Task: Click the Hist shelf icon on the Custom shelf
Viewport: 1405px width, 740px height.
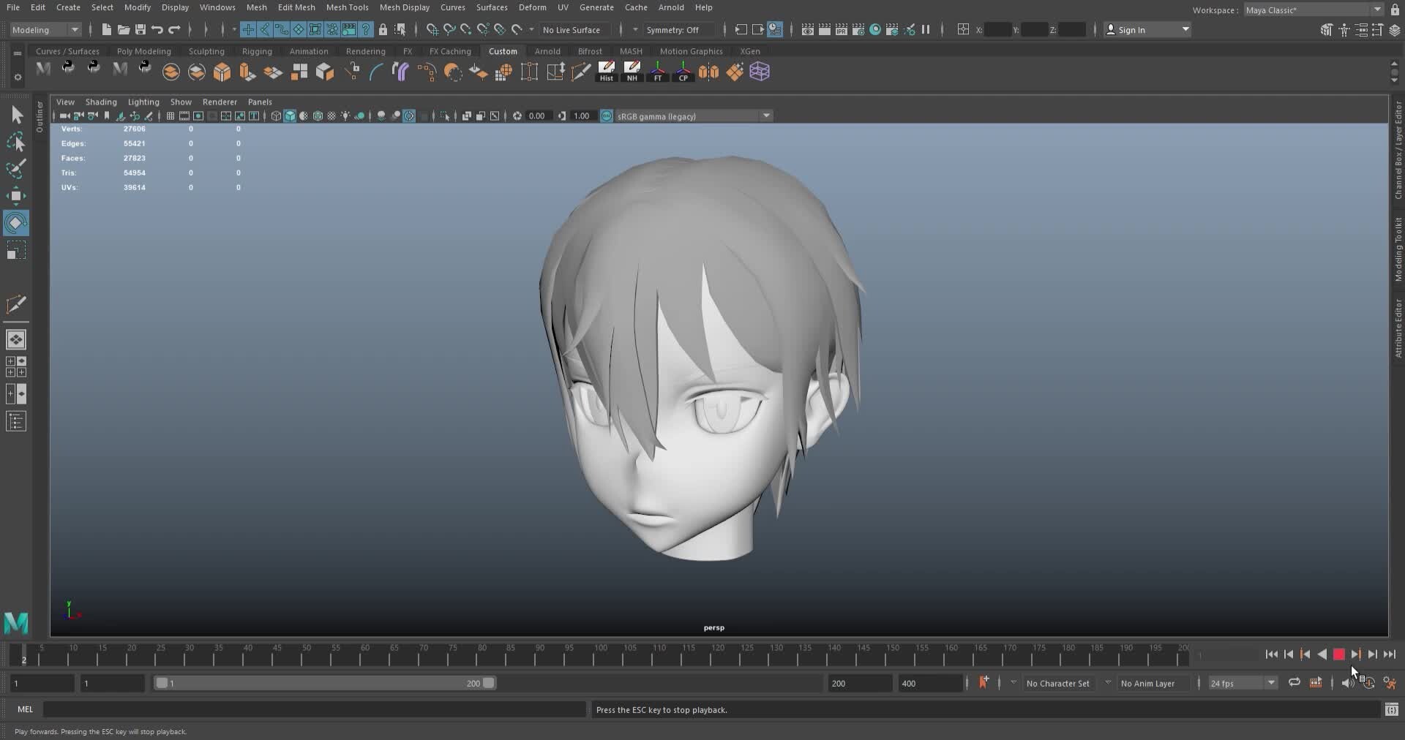Action: tap(607, 71)
